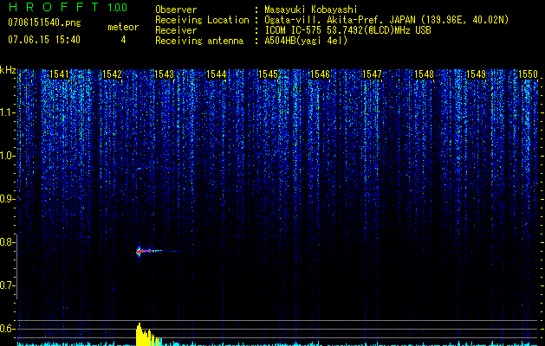Screen dimensions: 545x346
Task: Click the observer name Masayuki Kobayashi
Action: [311, 10]
